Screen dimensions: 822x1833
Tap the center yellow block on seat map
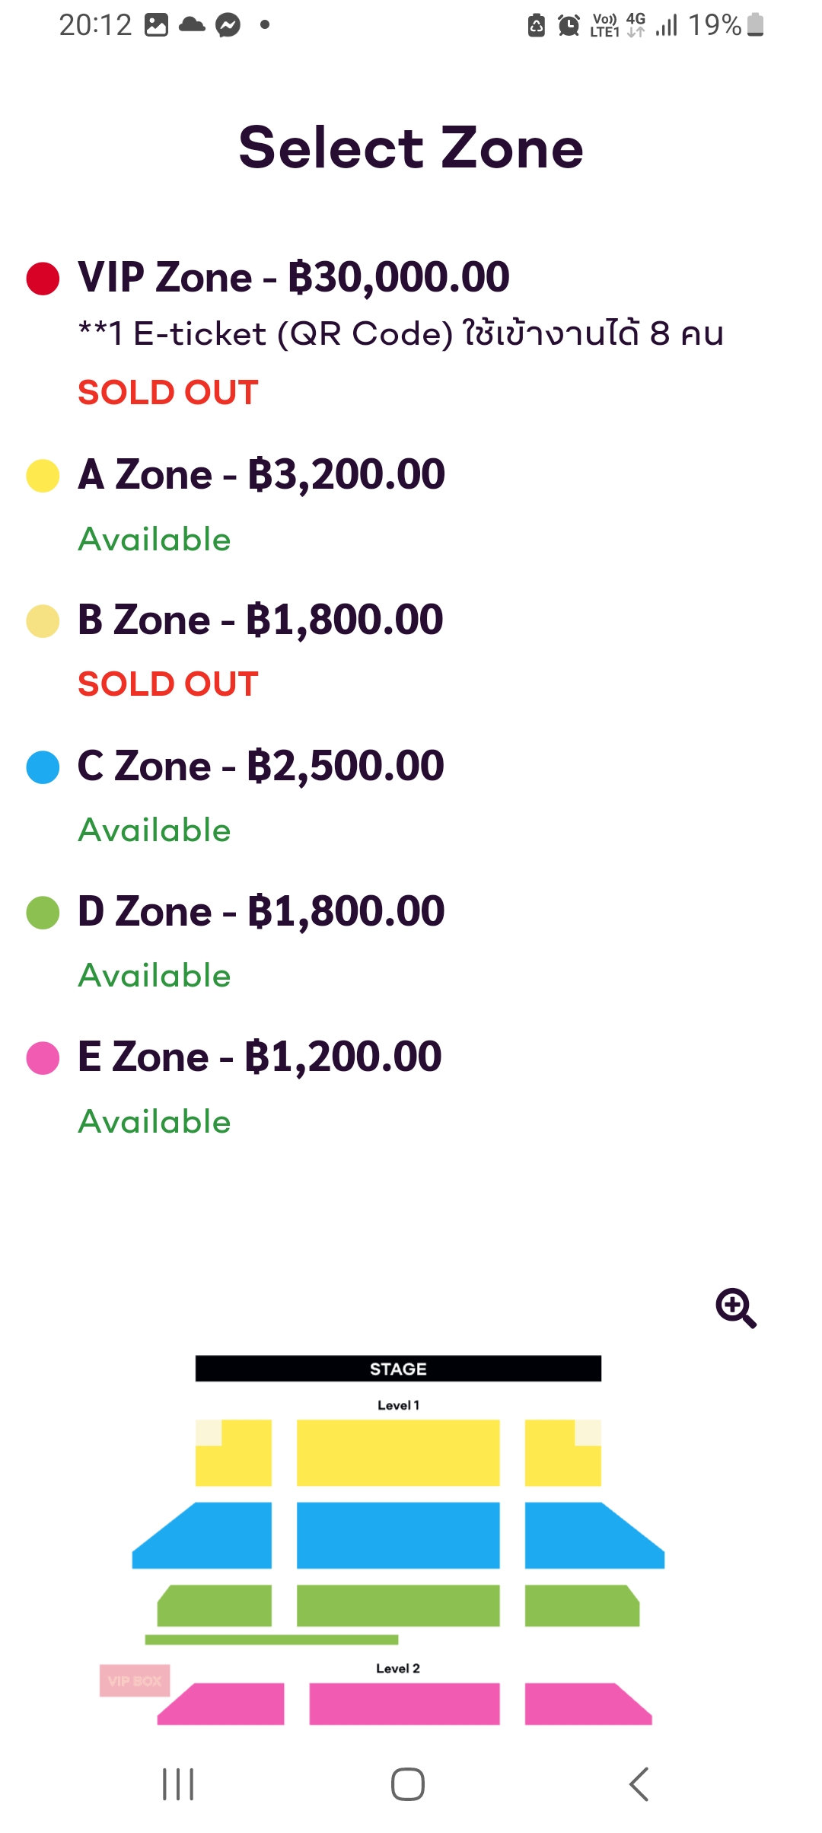pos(398,1452)
